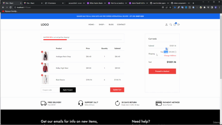Click the LOGO site title
The height and width of the screenshot is (125, 222).
pos(45,25)
